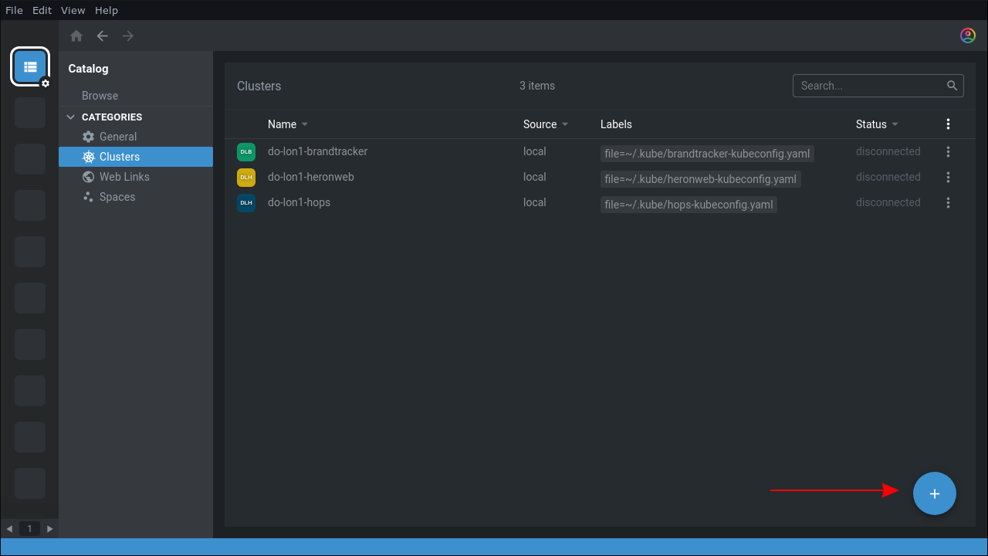The image size is (988, 556).
Task: Sort the table by Source
Action: [x=546, y=124]
